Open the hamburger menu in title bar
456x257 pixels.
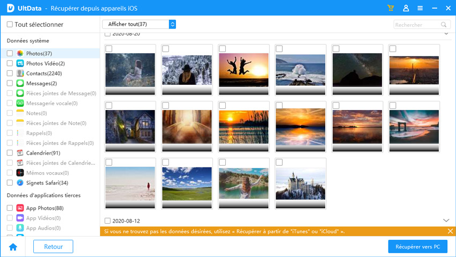420,9
